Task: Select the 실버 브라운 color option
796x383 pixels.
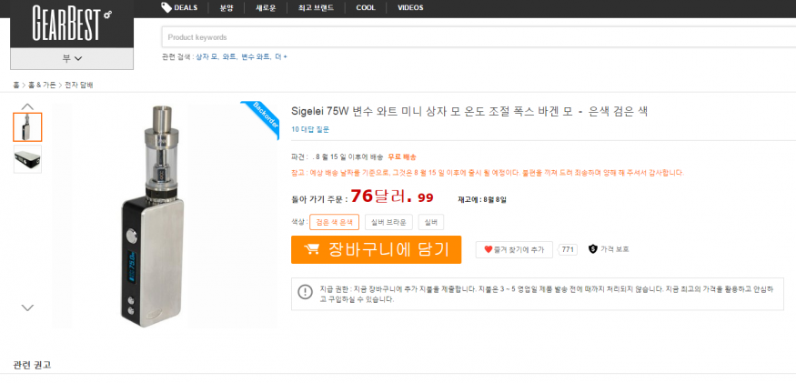Action: click(x=388, y=222)
